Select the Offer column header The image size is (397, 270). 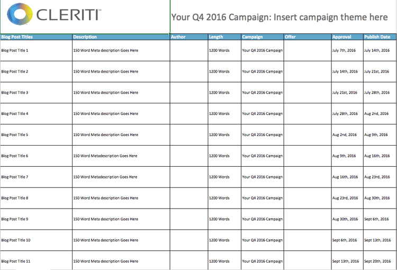[308, 37]
